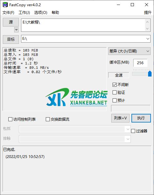Expand the 目标 destination path dropdown
154x195 pixels.
point(148,39)
